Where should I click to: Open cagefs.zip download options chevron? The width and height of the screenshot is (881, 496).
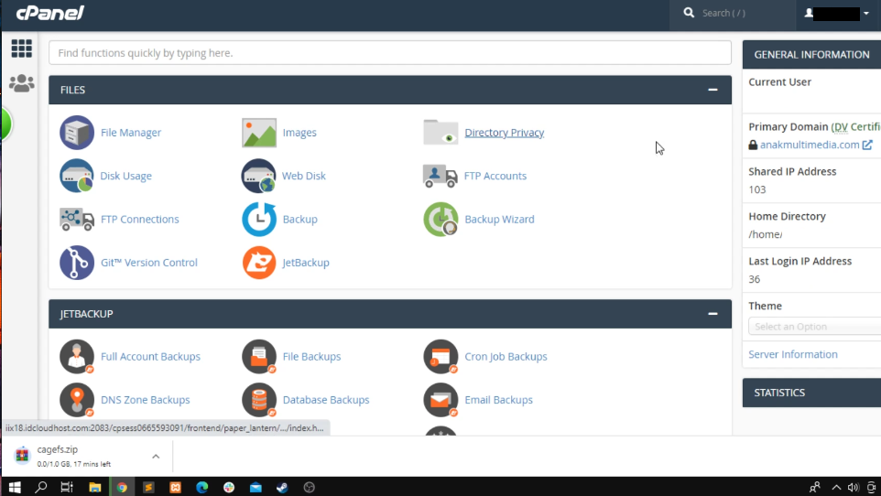click(156, 456)
